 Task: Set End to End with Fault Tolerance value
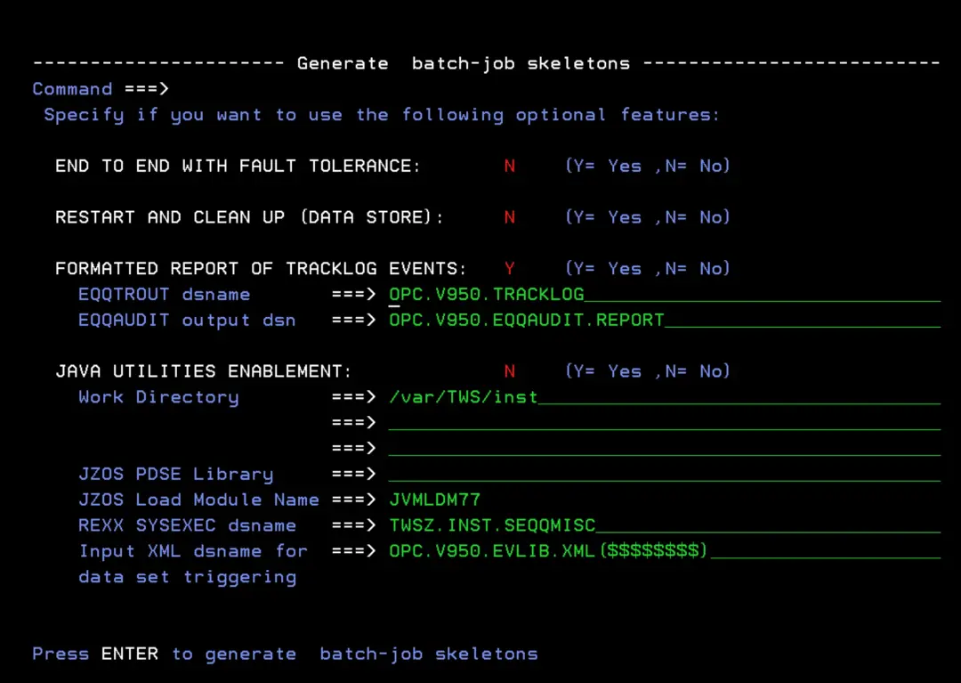click(509, 167)
